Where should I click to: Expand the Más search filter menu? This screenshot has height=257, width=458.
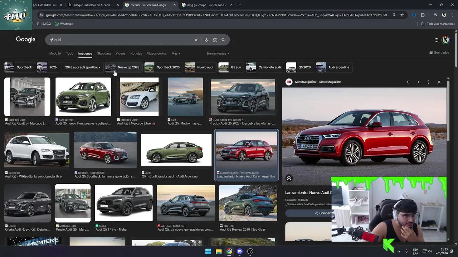(x=176, y=54)
